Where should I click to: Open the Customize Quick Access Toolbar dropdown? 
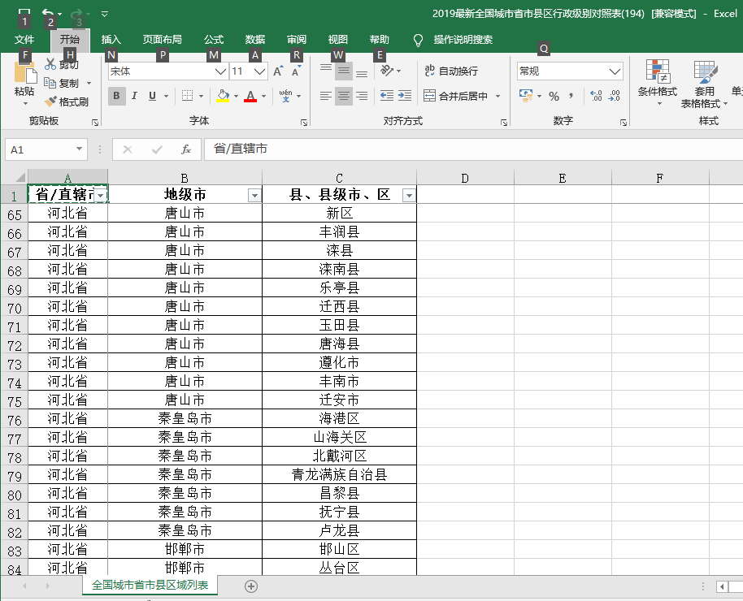tap(105, 14)
